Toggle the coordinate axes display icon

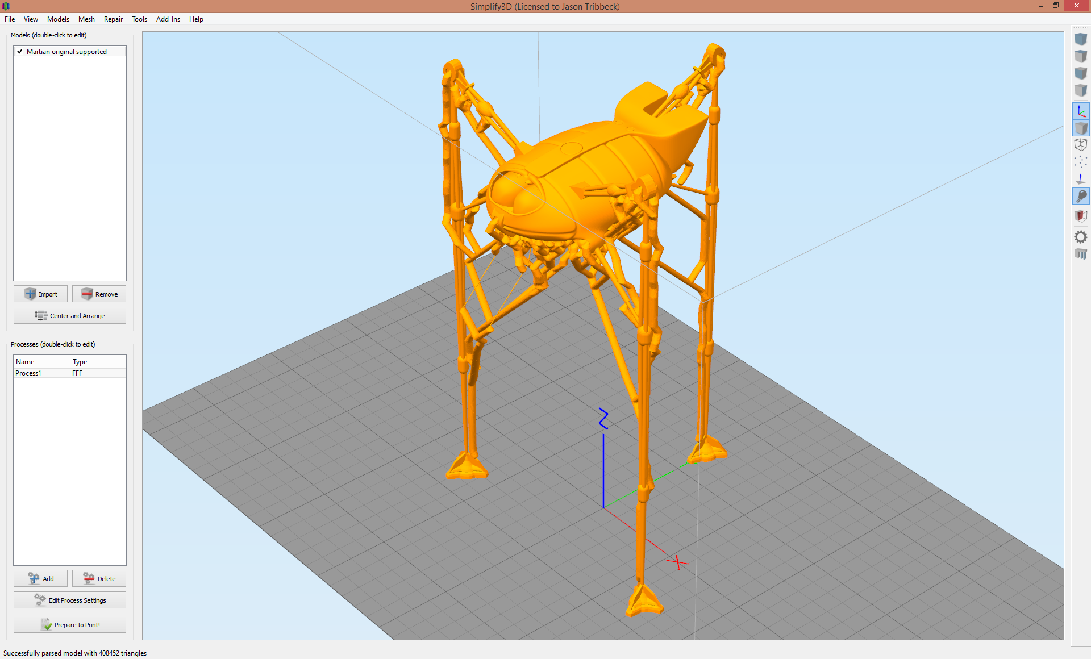click(1080, 111)
